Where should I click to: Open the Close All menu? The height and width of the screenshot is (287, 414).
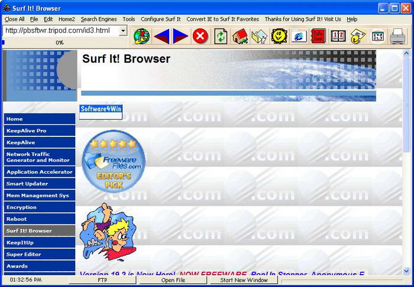pyautogui.click(x=15, y=19)
